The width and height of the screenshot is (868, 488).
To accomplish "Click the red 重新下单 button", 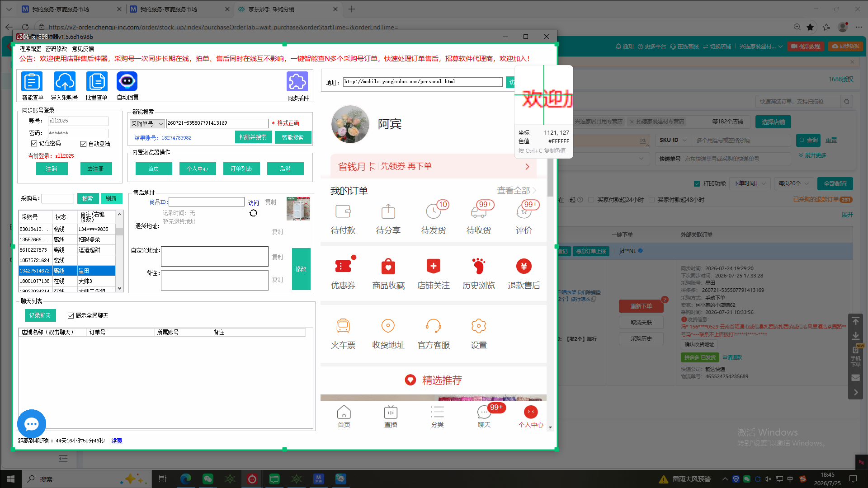I will (x=641, y=306).
